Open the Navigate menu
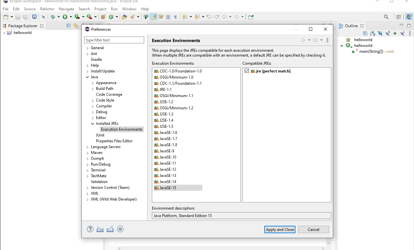Image resolution: width=414 pixels, height=250 pixels. [x=66, y=9]
